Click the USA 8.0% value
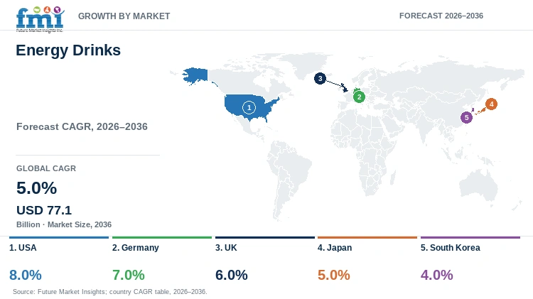The width and height of the screenshot is (533, 299). [26, 275]
